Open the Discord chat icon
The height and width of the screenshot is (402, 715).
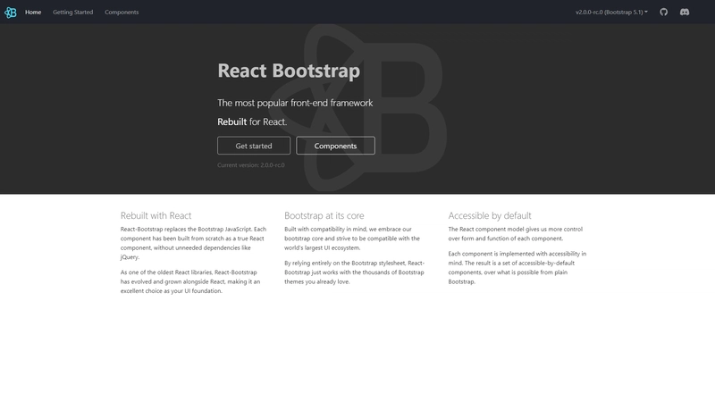click(x=685, y=13)
